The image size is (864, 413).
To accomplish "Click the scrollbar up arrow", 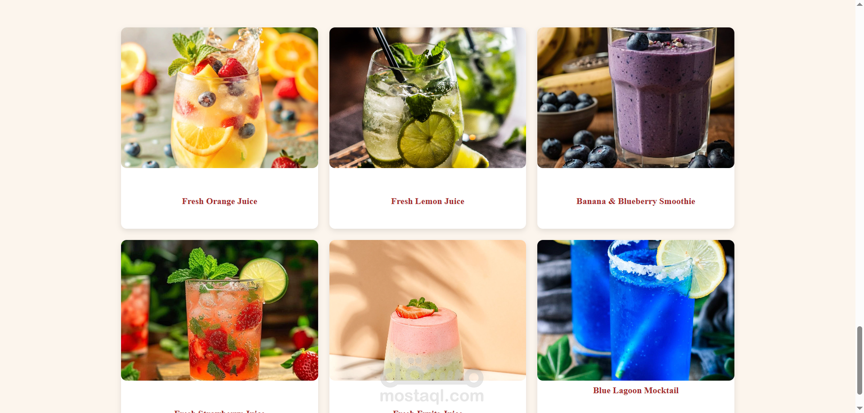I will pyautogui.click(x=859, y=4).
